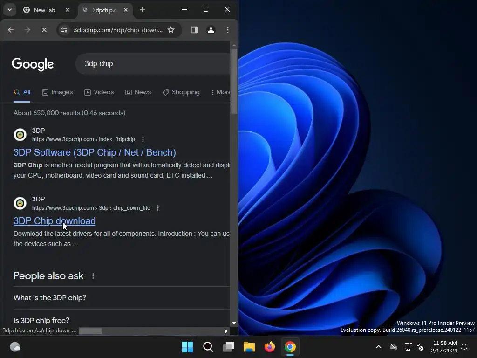Open the notifications bell
The height and width of the screenshot is (358, 477).
coord(464,347)
